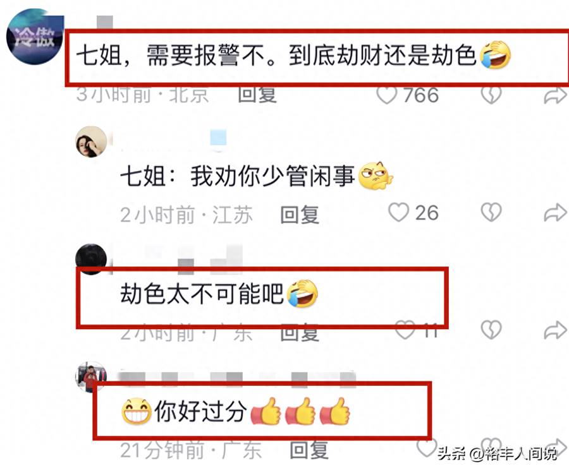The image size is (569, 473).
Task: Share the Jiangsu reply with arrow icon
Action: tap(555, 213)
